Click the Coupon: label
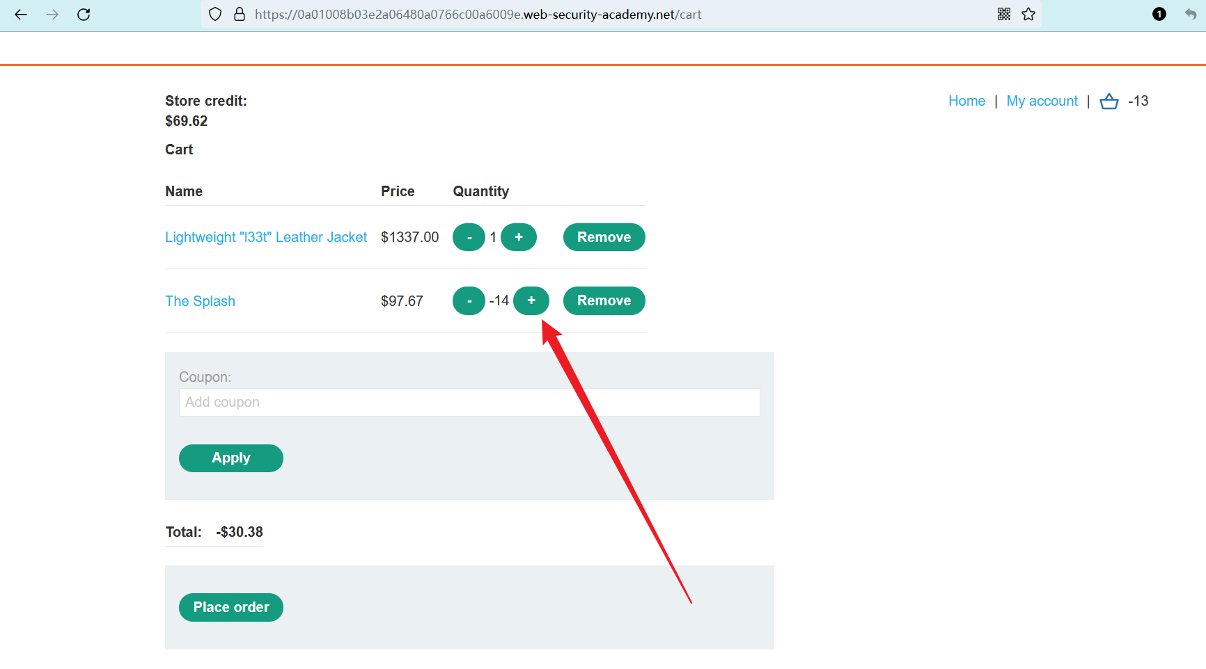Viewport: 1206px width, 669px height. (205, 378)
